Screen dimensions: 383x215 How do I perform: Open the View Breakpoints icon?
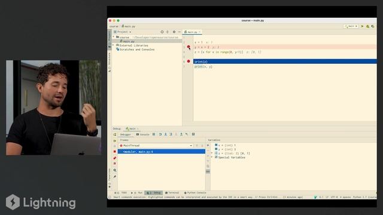115,158
